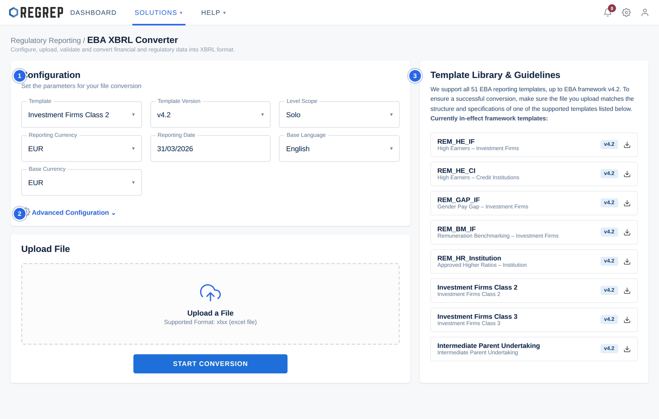
Task: Open the notifications bell
Action: [x=608, y=12]
